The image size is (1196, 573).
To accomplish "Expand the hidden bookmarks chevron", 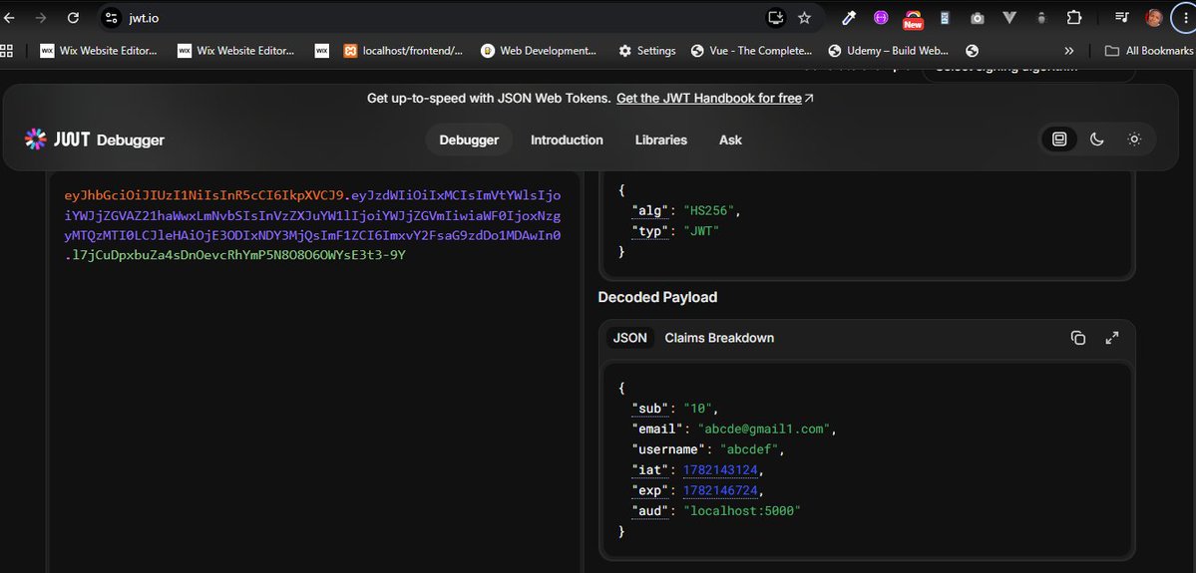I will [x=1068, y=50].
